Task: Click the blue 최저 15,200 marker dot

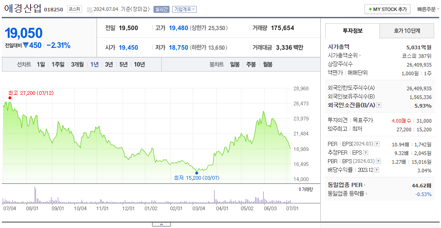Action: (197, 173)
